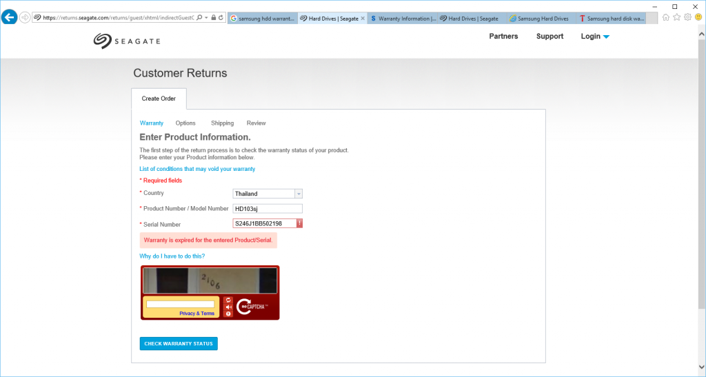The width and height of the screenshot is (706, 377).
Task: Go back with the browser back arrow
Action: point(9,17)
